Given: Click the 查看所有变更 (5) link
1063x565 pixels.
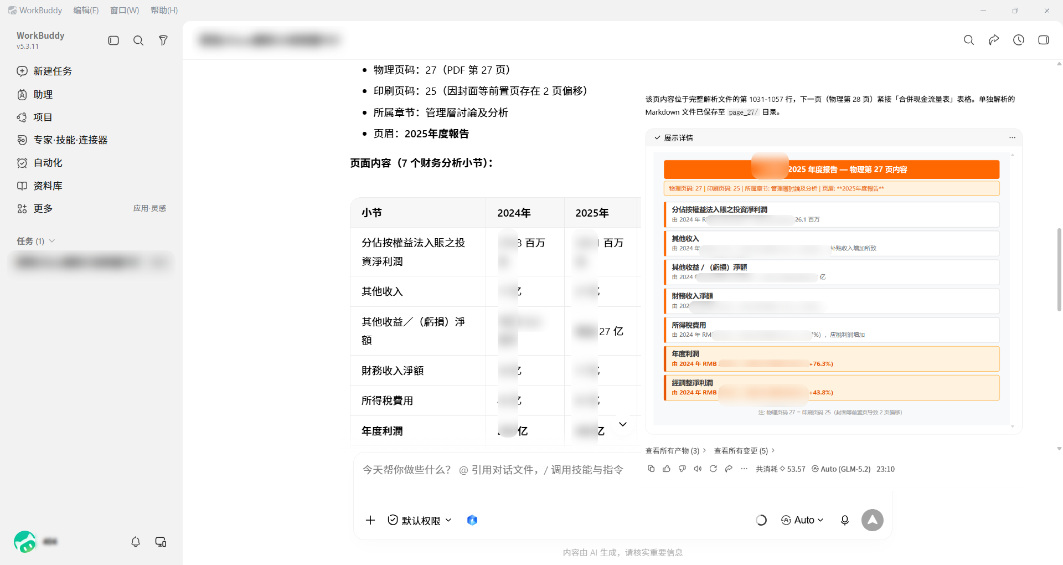Looking at the screenshot, I should 744,451.
